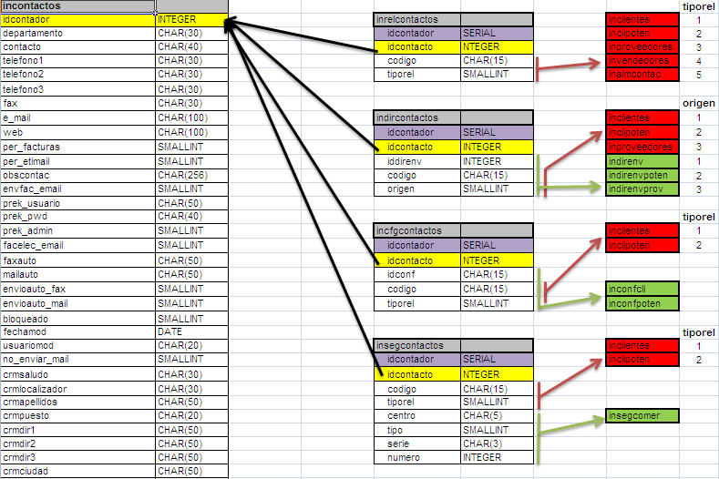
Task: Click the obscontac cell
Action: click(77, 176)
